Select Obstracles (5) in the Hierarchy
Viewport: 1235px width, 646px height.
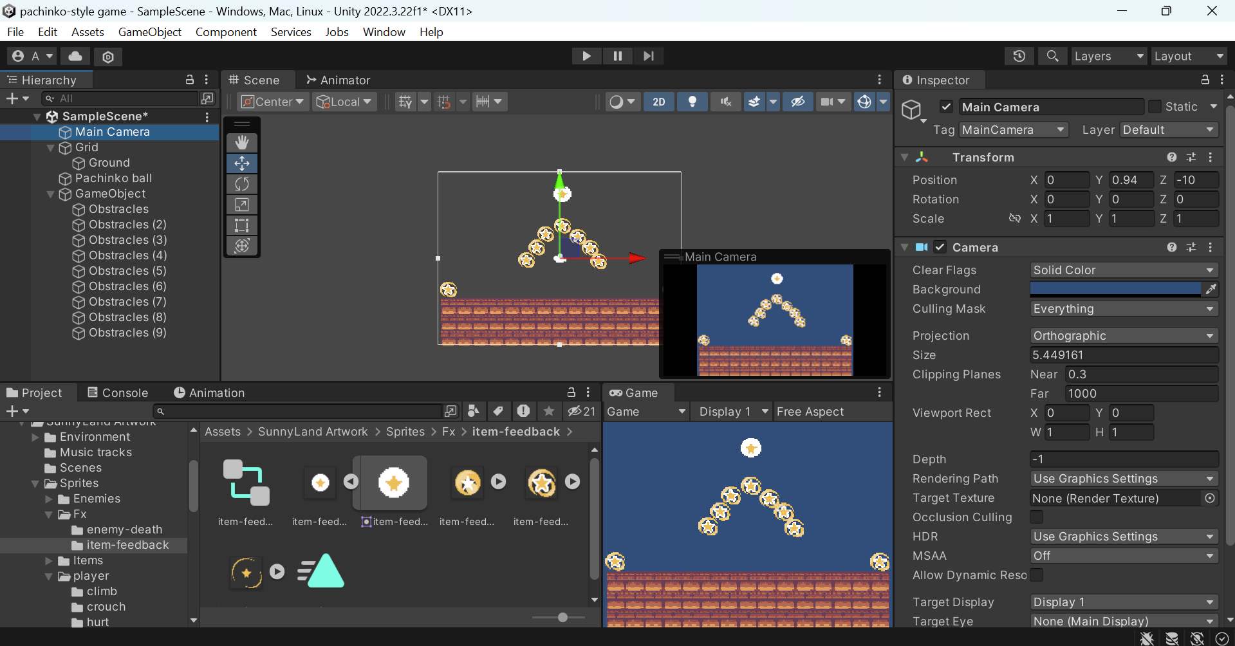(127, 271)
